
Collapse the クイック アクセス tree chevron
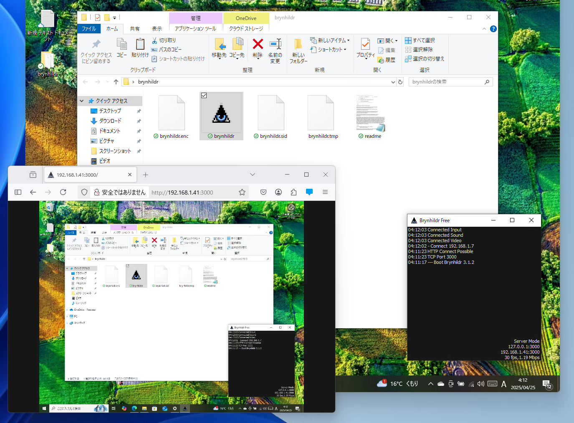click(82, 101)
